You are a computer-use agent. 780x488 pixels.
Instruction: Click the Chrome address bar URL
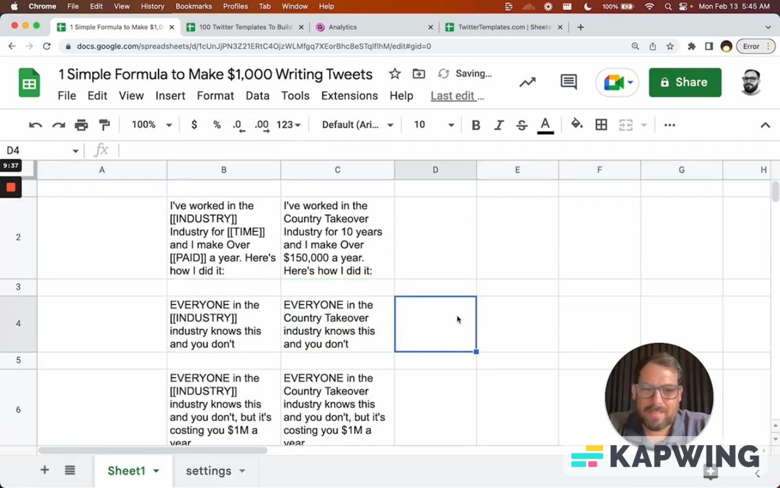pyautogui.click(x=254, y=46)
